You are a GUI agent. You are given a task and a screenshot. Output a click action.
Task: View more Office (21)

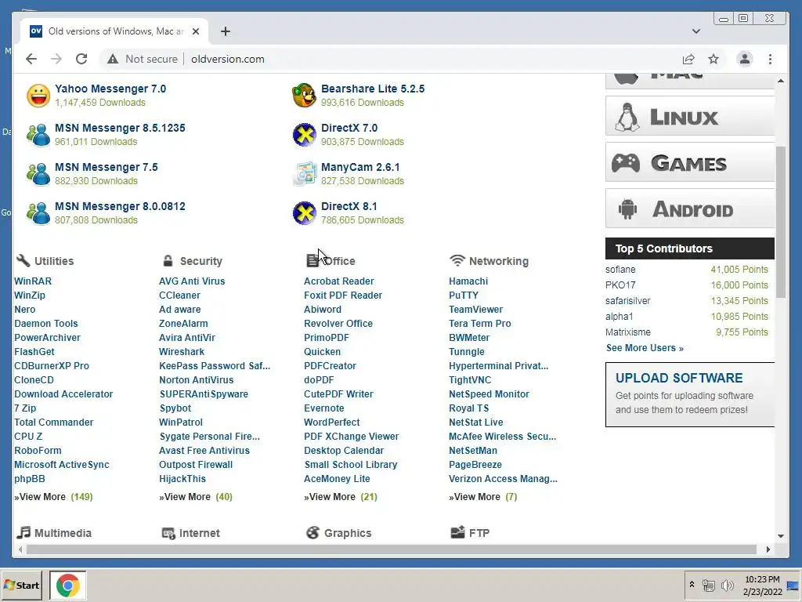click(341, 496)
